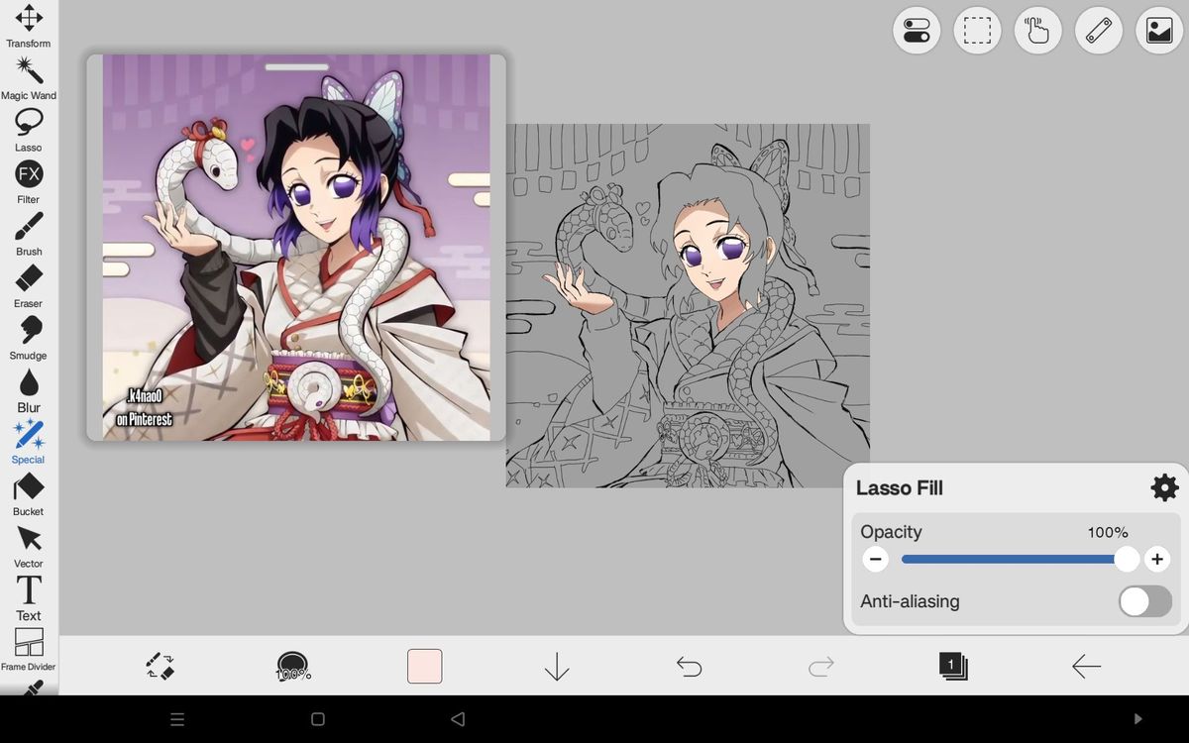Undo the last action
This screenshot has width=1189, height=743.
click(689, 667)
